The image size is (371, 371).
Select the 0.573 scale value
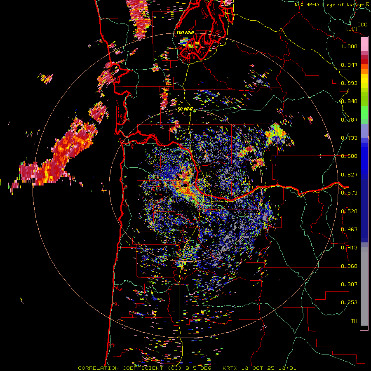[x=349, y=193]
